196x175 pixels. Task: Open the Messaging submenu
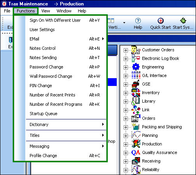[66, 146]
